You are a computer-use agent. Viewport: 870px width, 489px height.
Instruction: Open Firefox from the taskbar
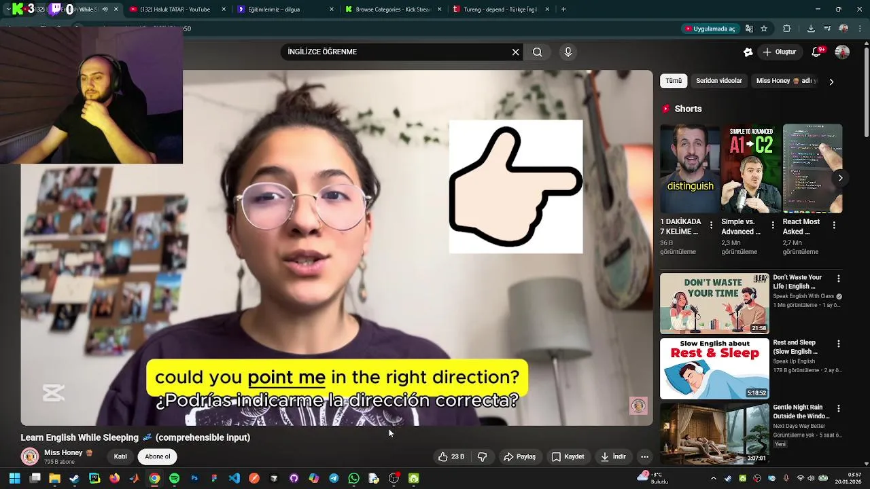(114, 479)
